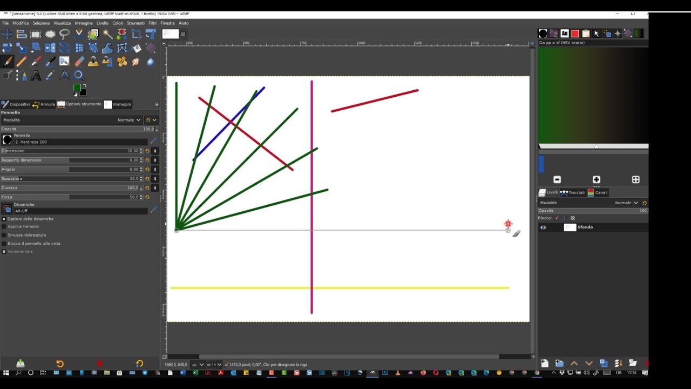691x389 pixels.
Task: Switch to the Tracciati tab
Action: click(x=572, y=192)
